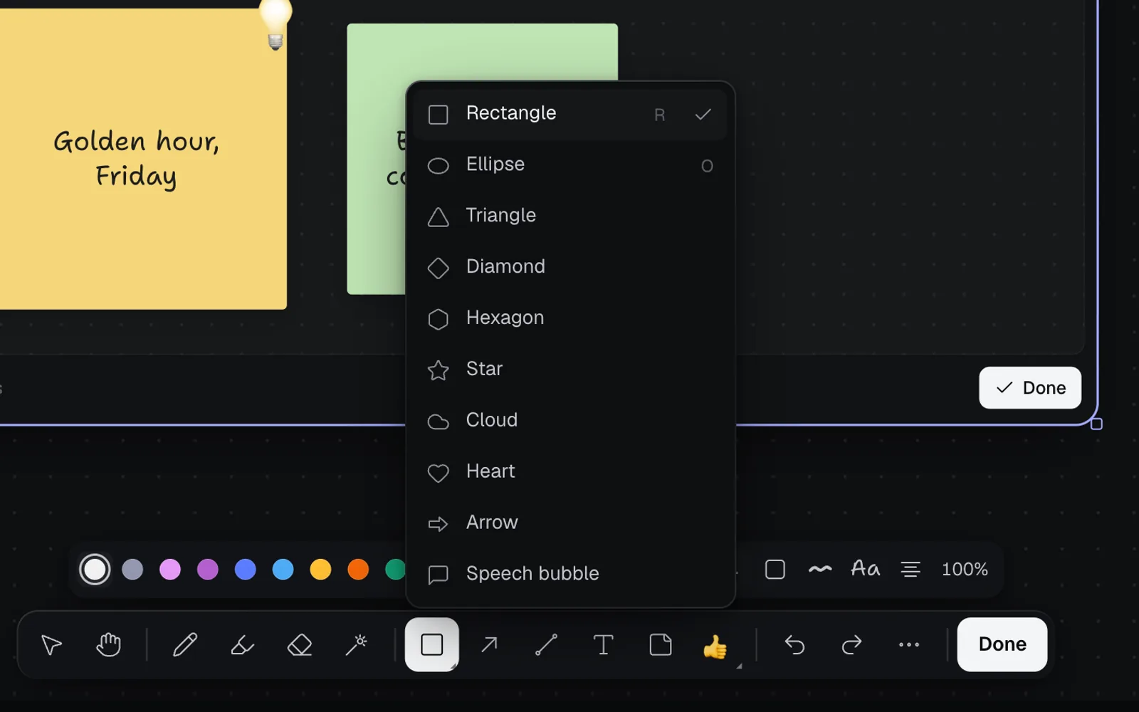The image size is (1139, 712).
Task: Select the white color swatch
Action: (95, 570)
